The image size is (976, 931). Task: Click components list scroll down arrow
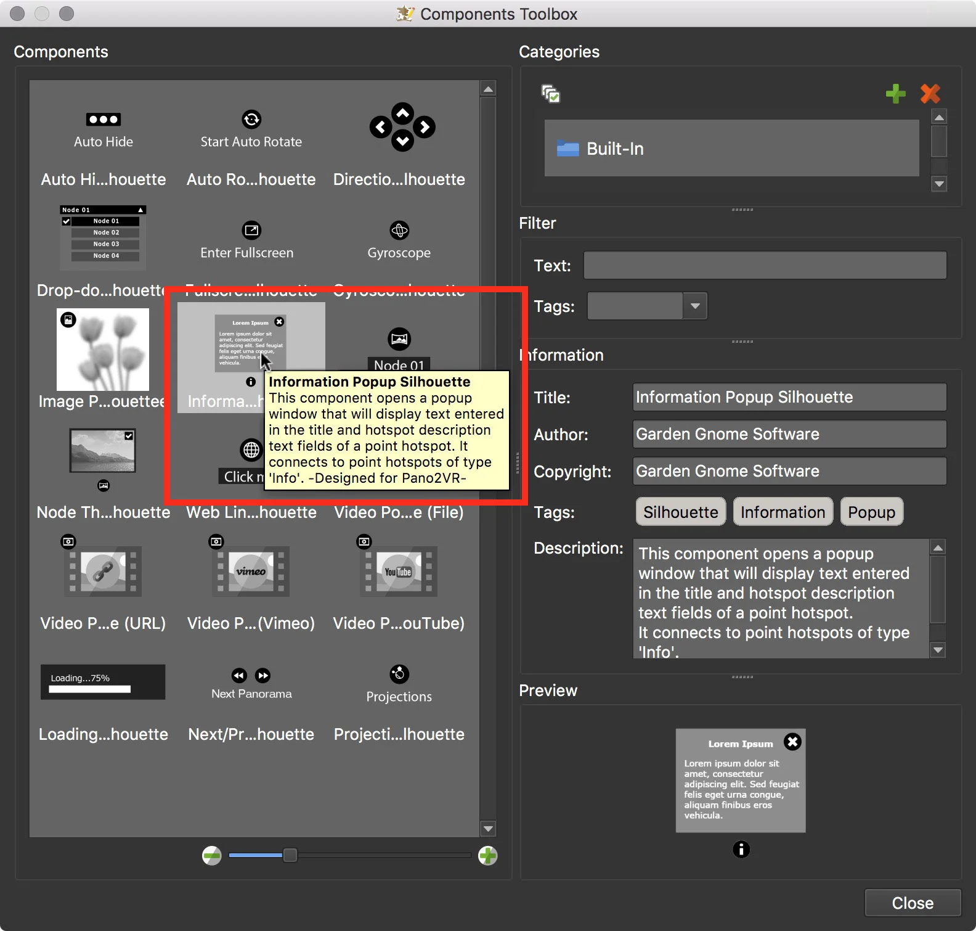tap(488, 829)
